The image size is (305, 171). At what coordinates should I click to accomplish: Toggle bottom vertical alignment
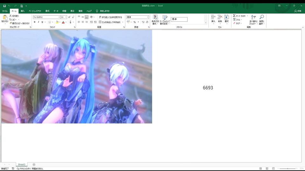coord(86,17)
